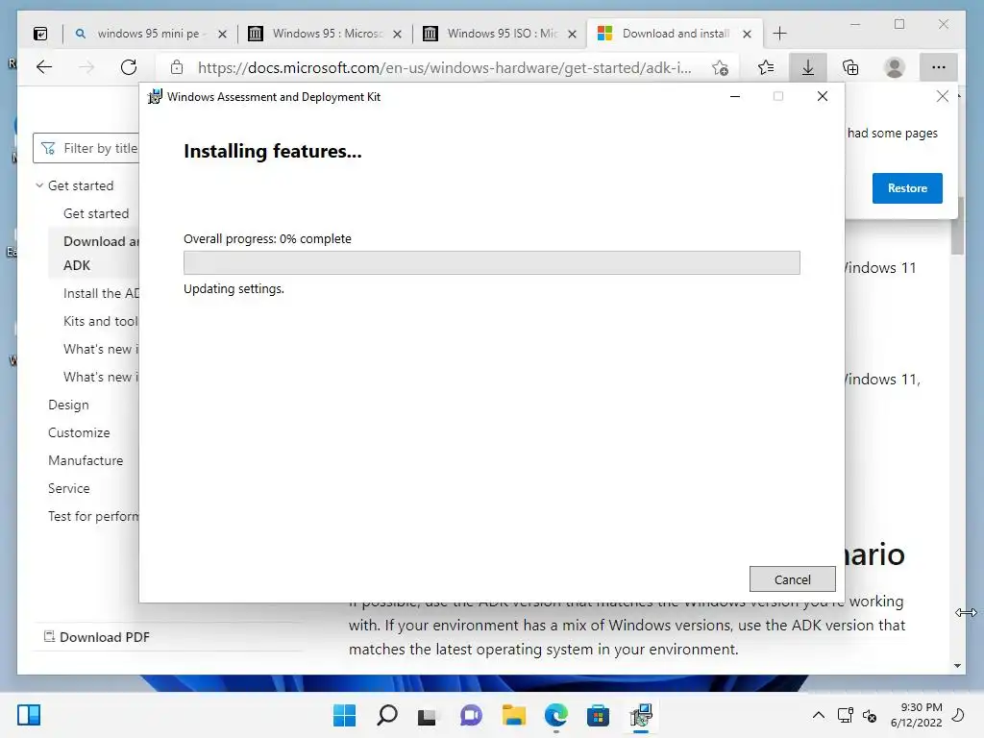Open File Explorer from the taskbar
Screen dimensions: 984x738
click(x=513, y=715)
